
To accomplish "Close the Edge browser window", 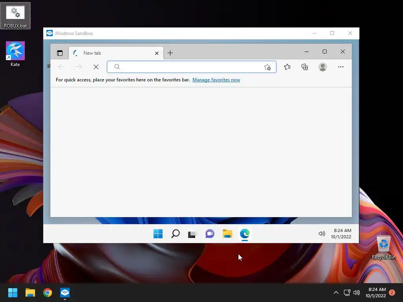I will 343,52.
